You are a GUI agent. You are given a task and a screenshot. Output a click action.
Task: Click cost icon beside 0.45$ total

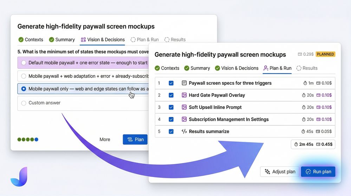tap(318, 144)
